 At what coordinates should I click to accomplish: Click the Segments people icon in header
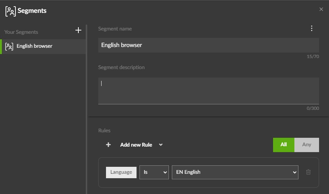point(10,11)
